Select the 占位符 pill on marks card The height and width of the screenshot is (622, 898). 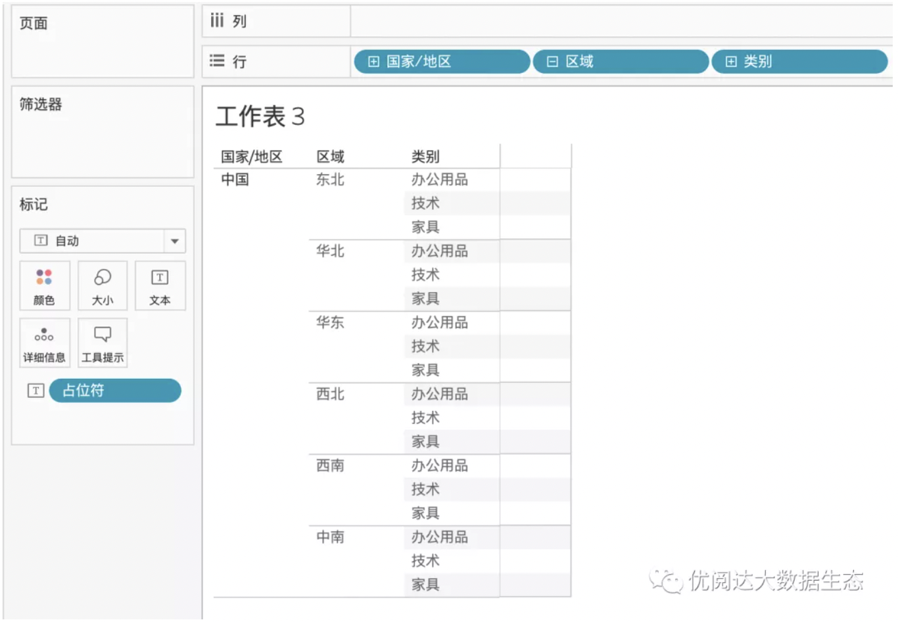coord(115,391)
